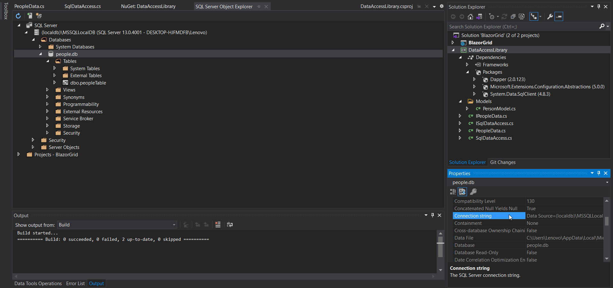Switch between solution and folder views
The image size is (613, 288).
click(x=479, y=17)
